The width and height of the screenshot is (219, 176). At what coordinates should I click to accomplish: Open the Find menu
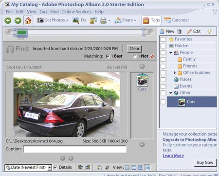coord(55,12)
